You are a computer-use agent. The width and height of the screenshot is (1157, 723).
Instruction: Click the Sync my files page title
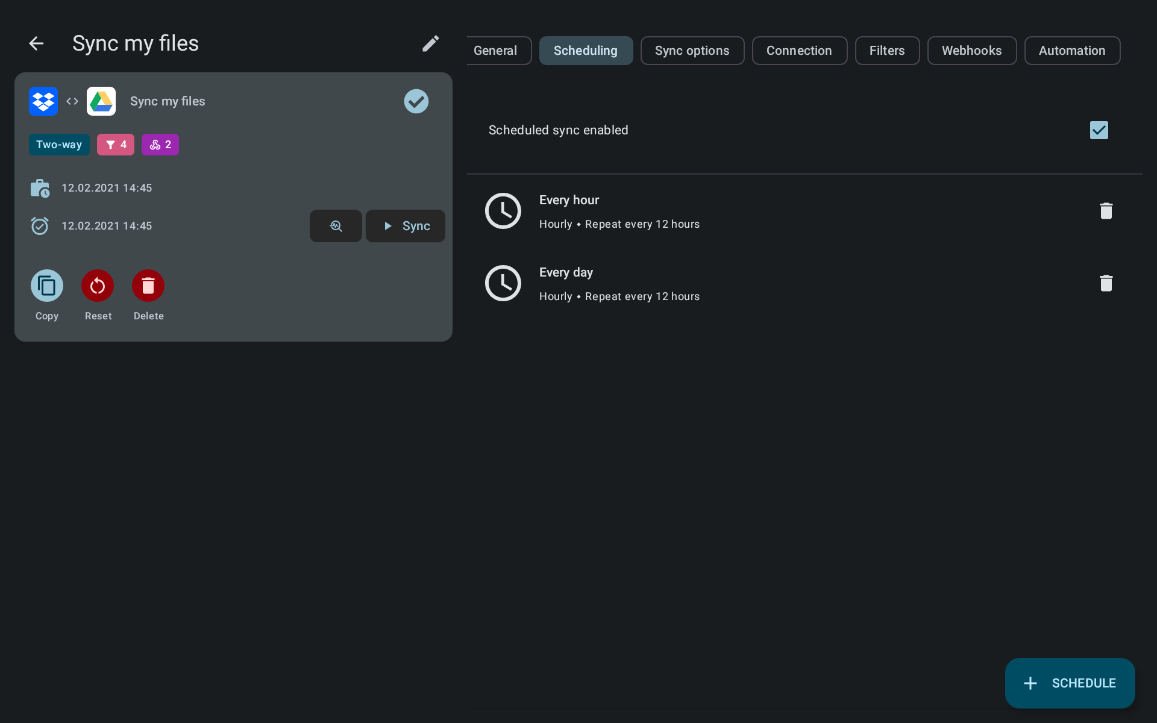pos(136,43)
